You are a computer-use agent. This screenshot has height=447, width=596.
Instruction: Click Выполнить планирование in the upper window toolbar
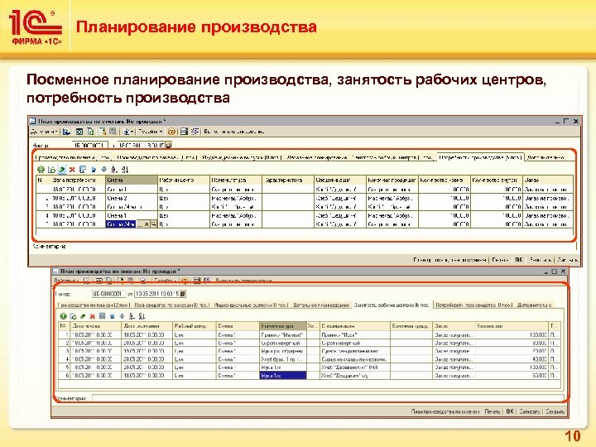(234, 132)
